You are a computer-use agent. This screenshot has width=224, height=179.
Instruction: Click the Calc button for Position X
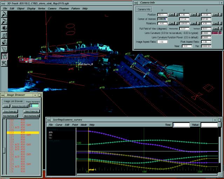[x=171, y=15]
